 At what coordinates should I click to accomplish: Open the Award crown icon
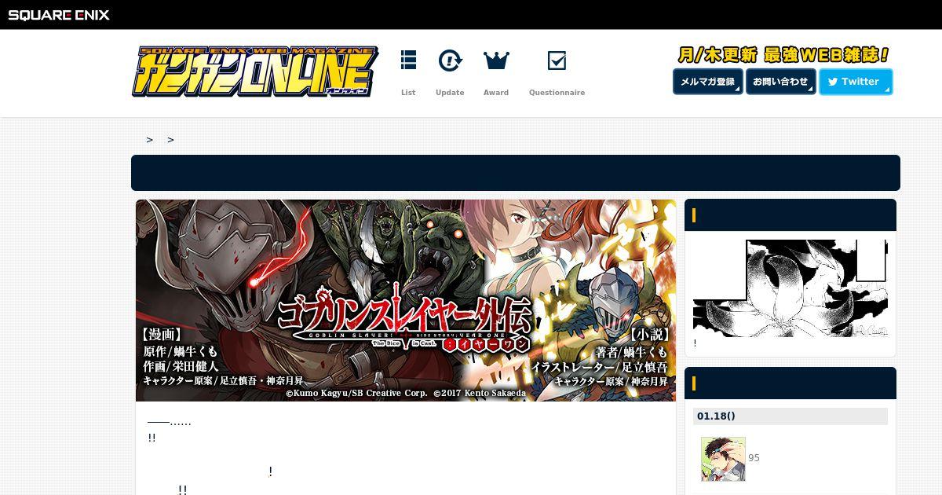pyautogui.click(x=496, y=60)
